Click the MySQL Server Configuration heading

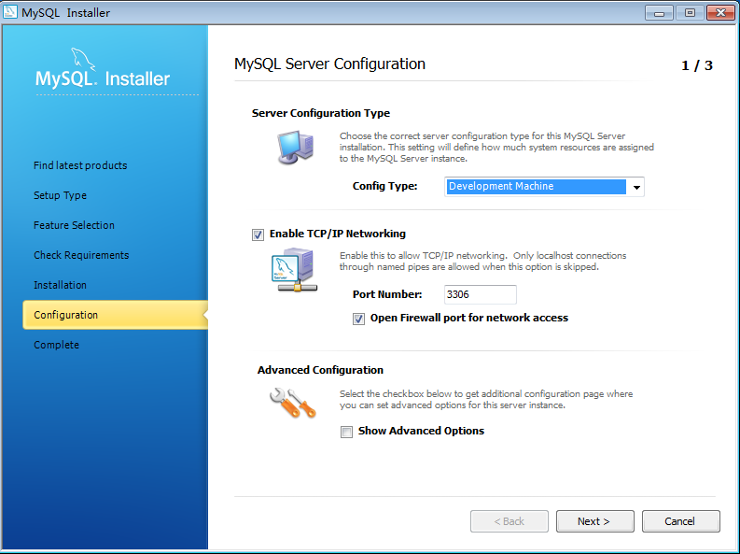(330, 64)
